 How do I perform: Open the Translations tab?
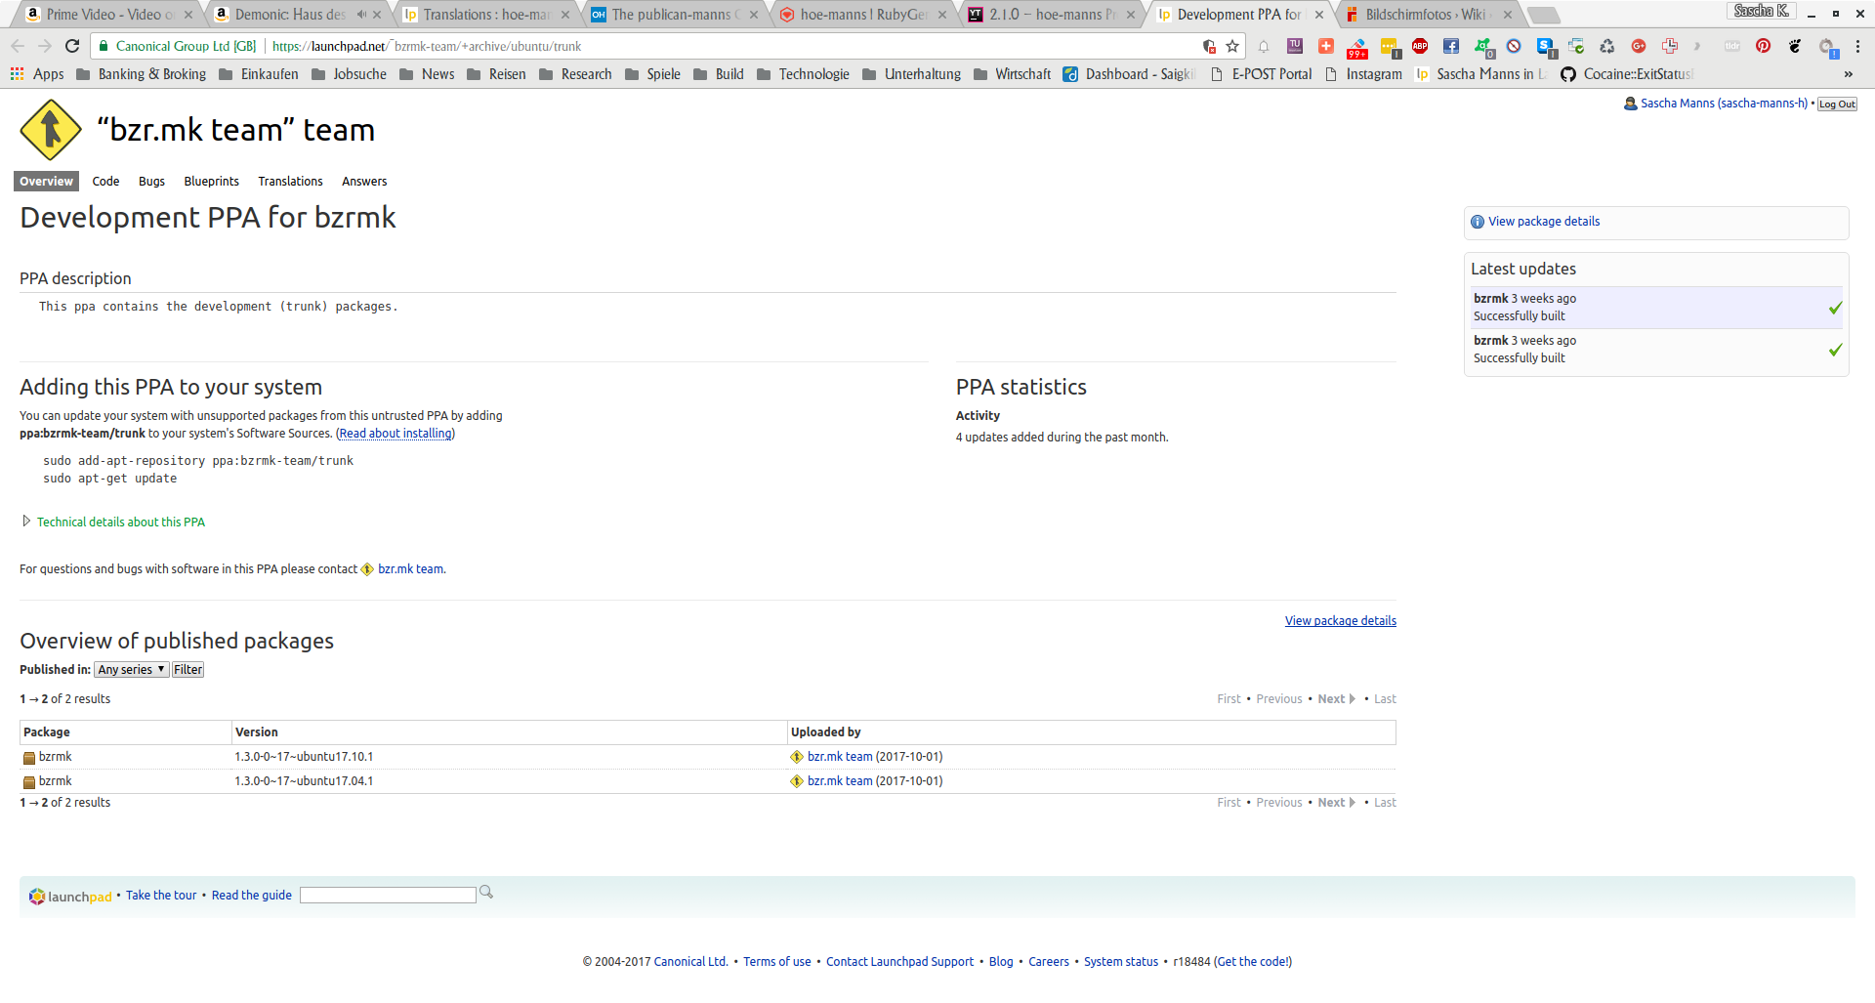(290, 182)
